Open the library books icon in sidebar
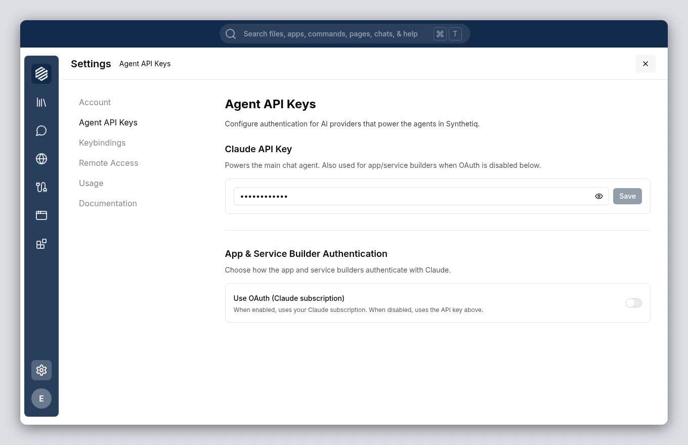Screen dimensions: 688x445 tap(41, 102)
